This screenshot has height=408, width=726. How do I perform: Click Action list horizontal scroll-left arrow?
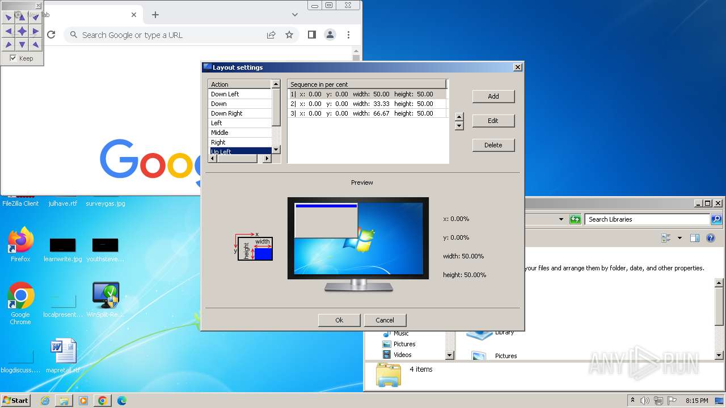pyautogui.click(x=213, y=159)
